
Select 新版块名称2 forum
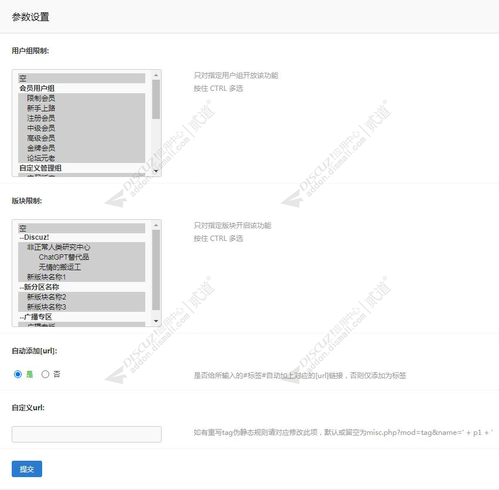[82, 297]
